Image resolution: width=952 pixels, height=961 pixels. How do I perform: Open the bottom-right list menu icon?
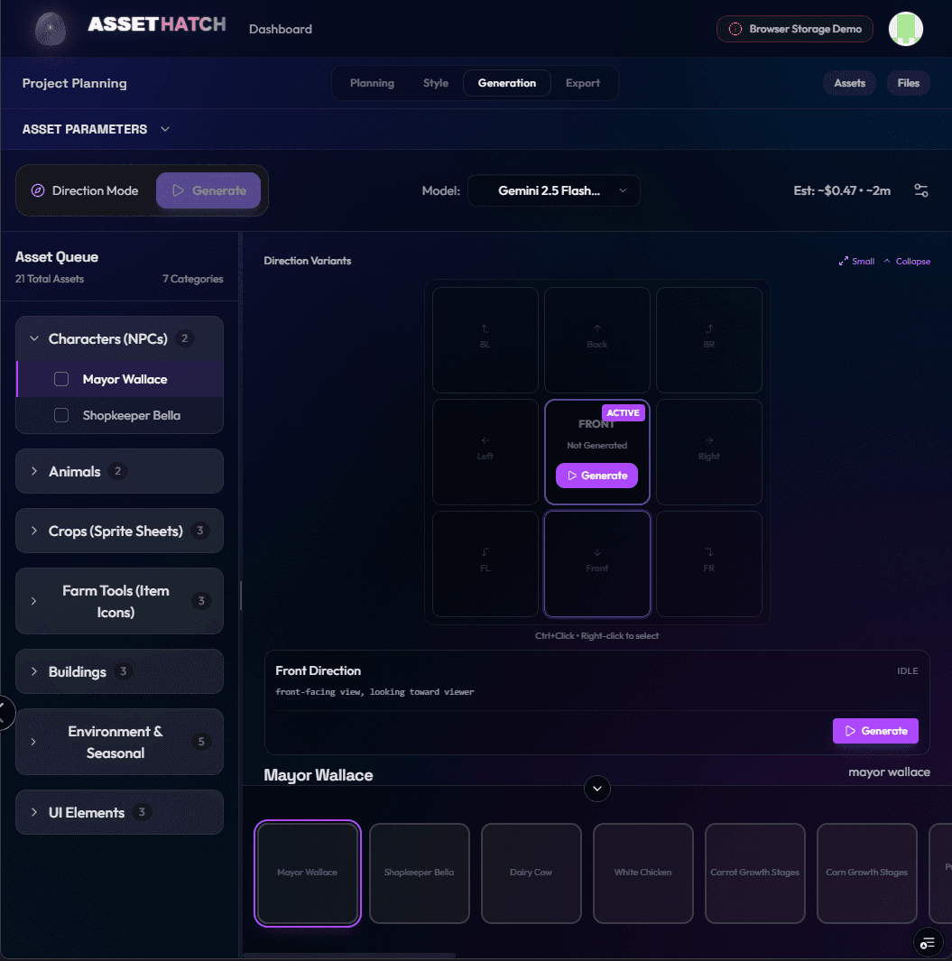[x=927, y=943]
